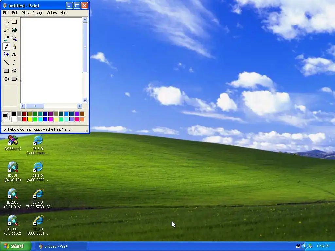Open the Edit menu
The width and height of the screenshot is (335, 251).
pyautogui.click(x=15, y=13)
